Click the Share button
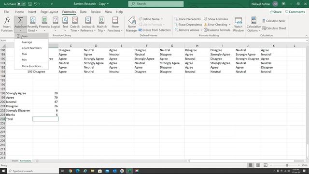This screenshot has width=309, height=174. pyautogui.click(x=276, y=12)
